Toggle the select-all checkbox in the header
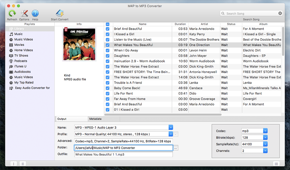Image resolution: width=290 pixels, height=170 pixels. [107, 24]
